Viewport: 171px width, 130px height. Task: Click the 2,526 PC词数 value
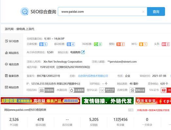click(14, 120)
